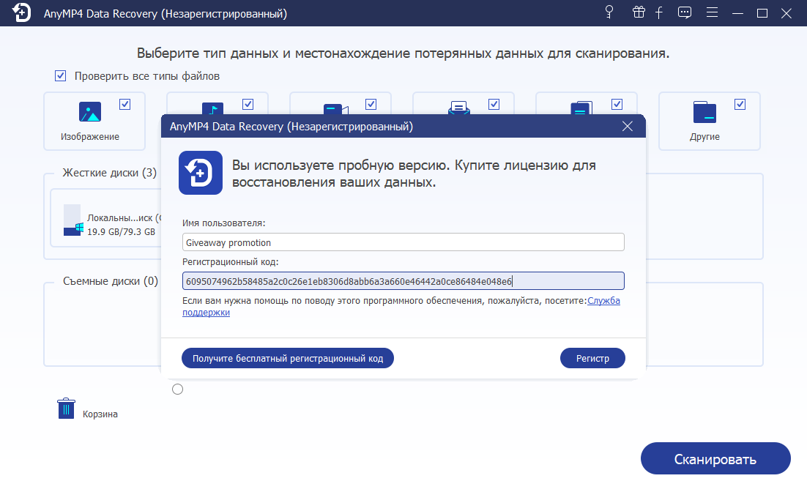
Task: Click the AnyMP4 logo in the dialog
Action: [x=199, y=174]
